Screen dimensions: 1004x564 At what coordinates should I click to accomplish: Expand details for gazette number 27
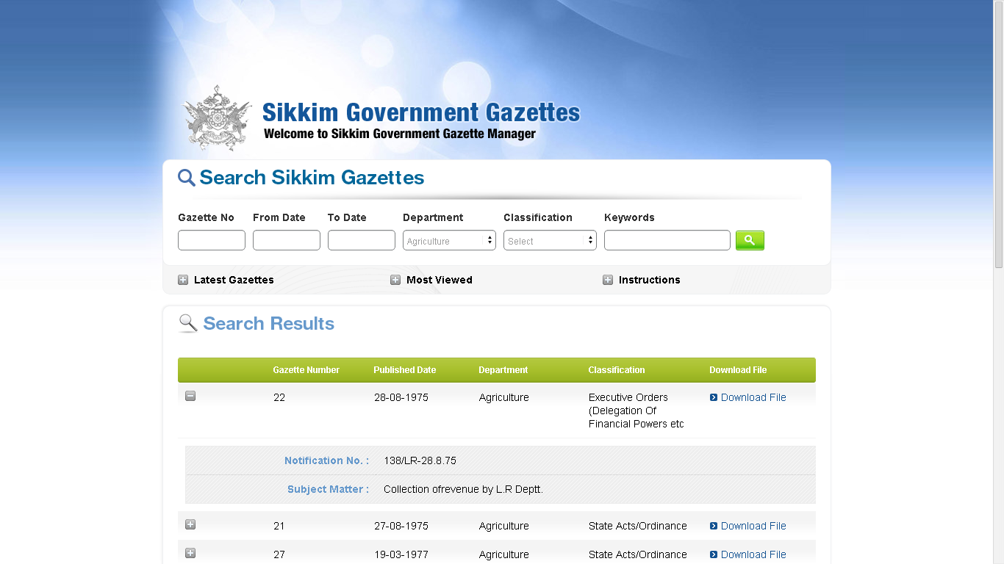(190, 554)
